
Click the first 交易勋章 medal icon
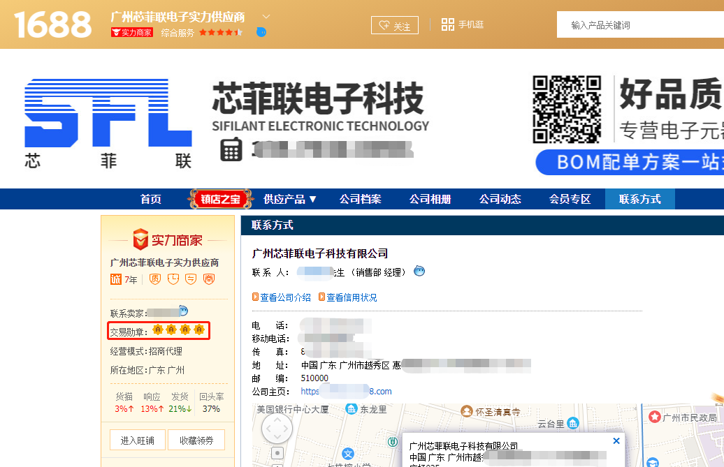158,329
